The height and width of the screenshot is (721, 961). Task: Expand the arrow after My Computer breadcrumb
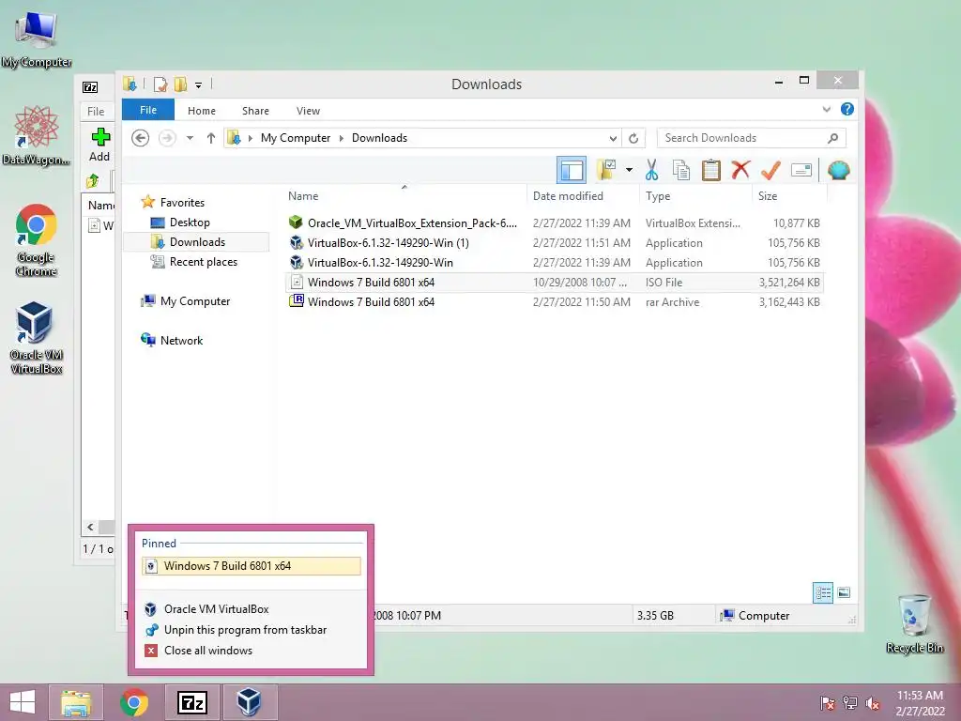(342, 138)
